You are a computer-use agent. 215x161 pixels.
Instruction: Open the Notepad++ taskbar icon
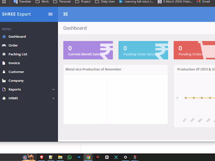(51, 157)
